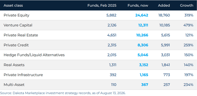Select the 'Added' column header

[164, 5]
